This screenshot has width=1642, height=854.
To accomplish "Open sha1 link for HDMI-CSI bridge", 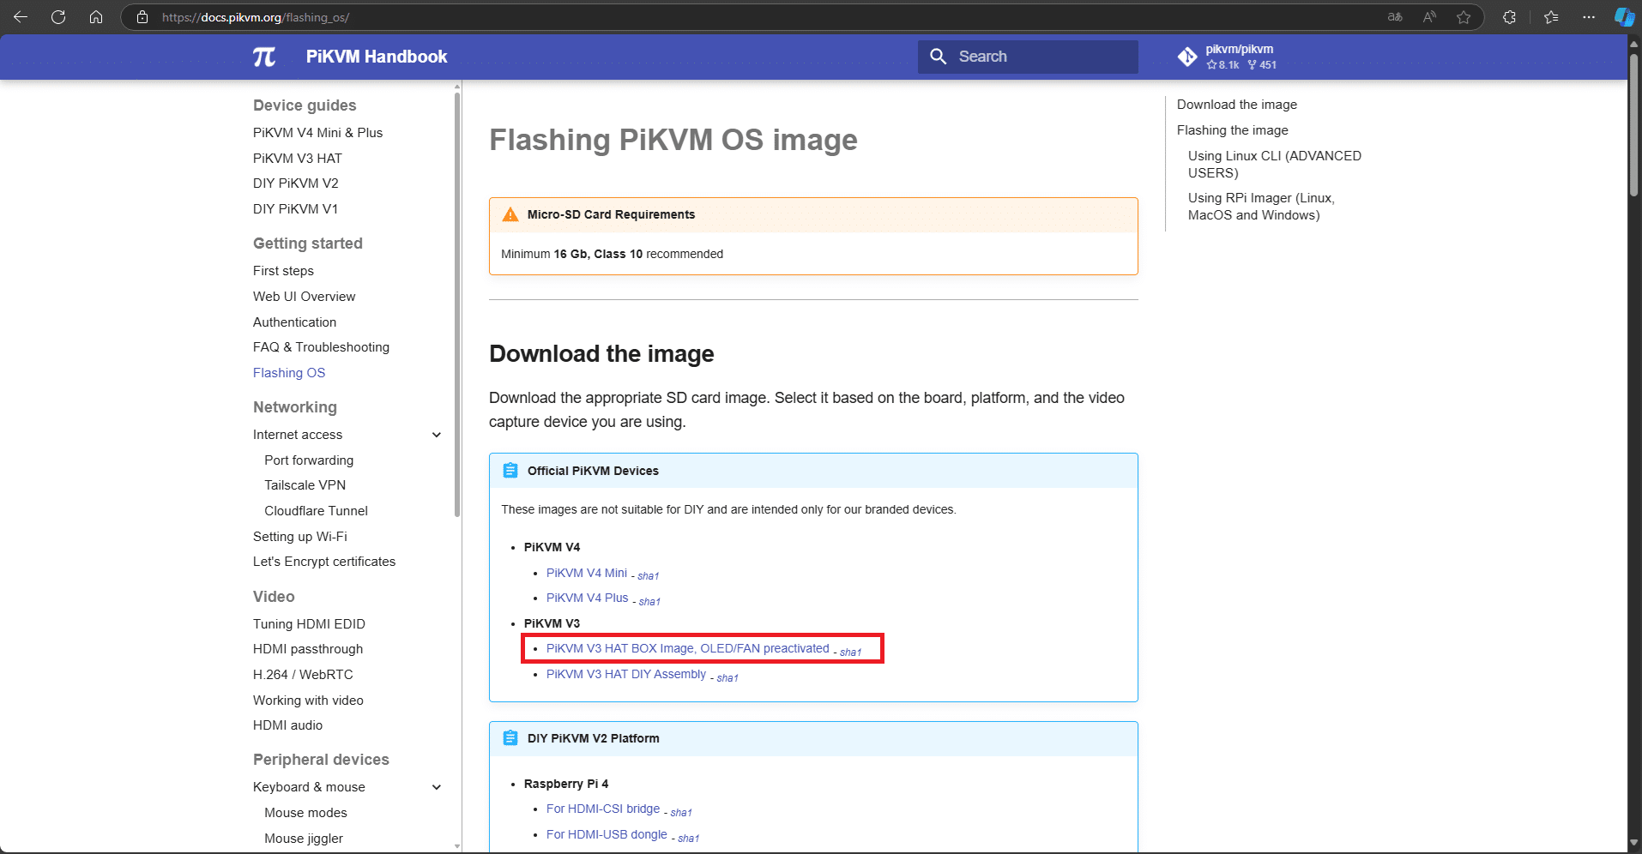I will 681,813.
